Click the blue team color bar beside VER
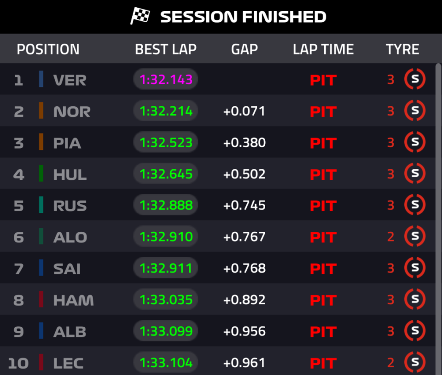The width and height of the screenshot is (442, 375). [x=41, y=79]
